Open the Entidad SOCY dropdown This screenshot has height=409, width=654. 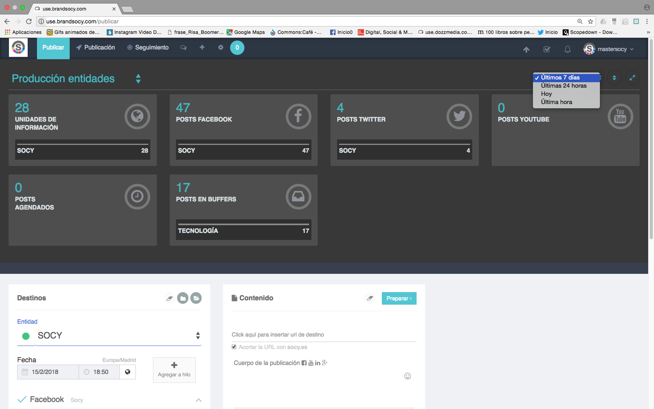(118, 336)
